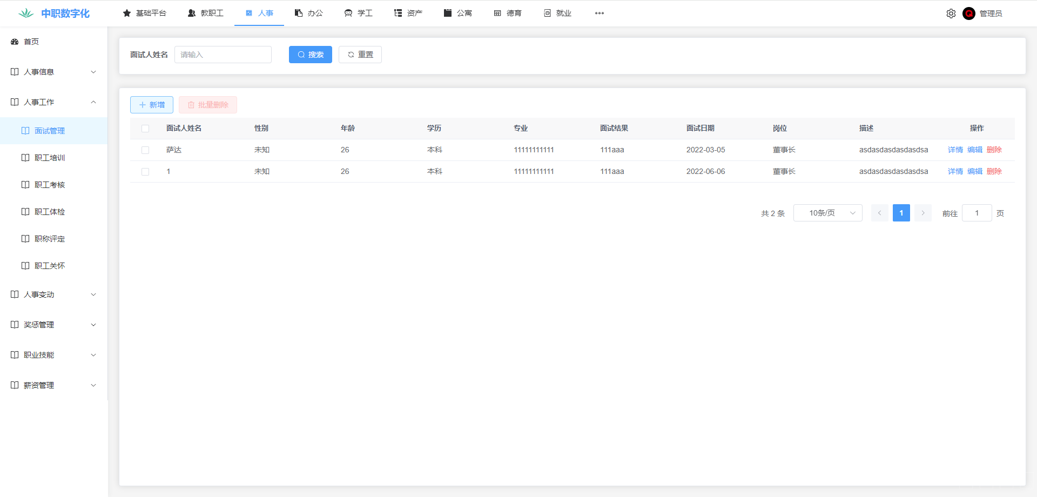Click the 首页 dashboard icon

click(x=15, y=42)
